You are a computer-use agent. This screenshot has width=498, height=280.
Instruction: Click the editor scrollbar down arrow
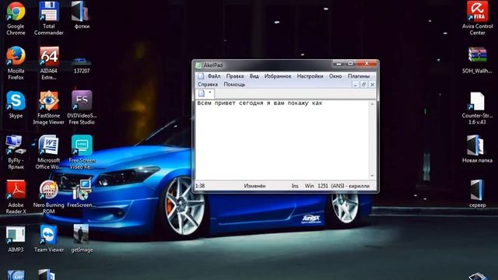(x=372, y=176)
